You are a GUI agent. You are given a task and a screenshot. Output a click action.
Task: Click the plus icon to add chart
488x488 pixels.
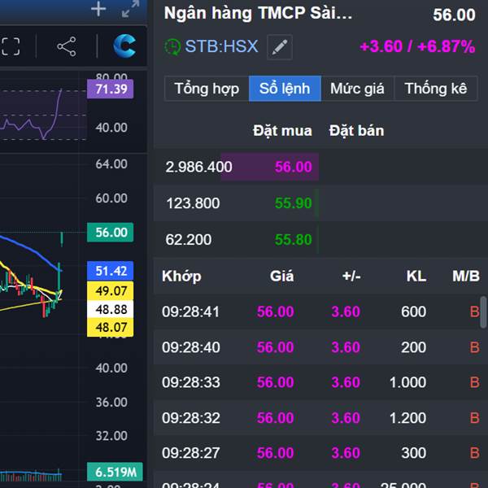[98, 10]
